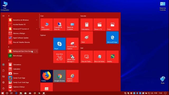
Task: Open Acrobat Reader DC from app list
Action: pyautogui.click(x=23, y=25)
